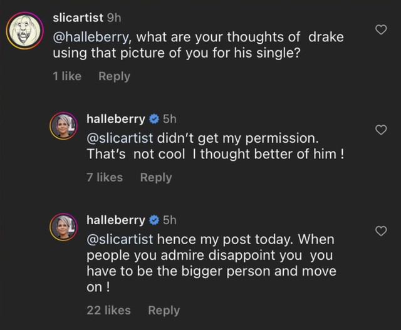Click the verified badge on the permission reply
The image size is (401, 330).
(154, 119)
